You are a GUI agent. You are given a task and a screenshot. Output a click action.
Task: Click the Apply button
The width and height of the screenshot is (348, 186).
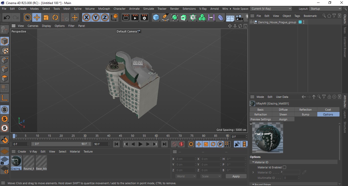pyautogui.click(x=236, y=176)
